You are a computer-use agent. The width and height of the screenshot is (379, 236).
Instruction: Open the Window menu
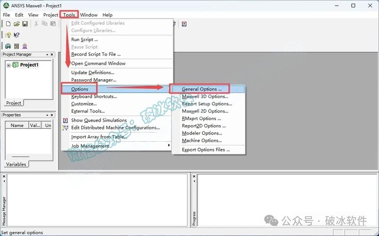89,15
